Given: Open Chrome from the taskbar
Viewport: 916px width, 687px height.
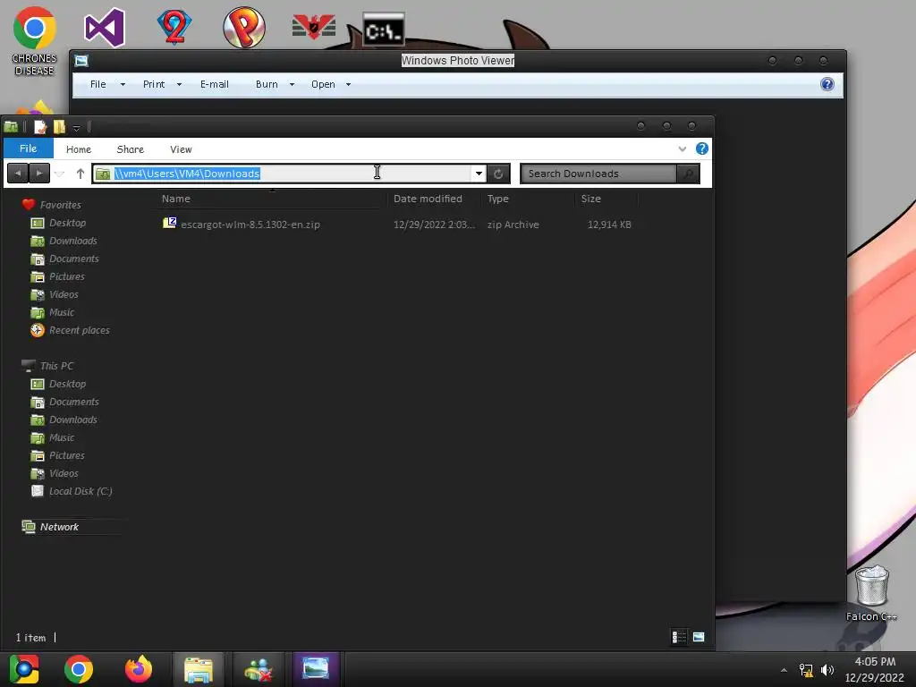Looking at the screenshot, I should point(79,669).
